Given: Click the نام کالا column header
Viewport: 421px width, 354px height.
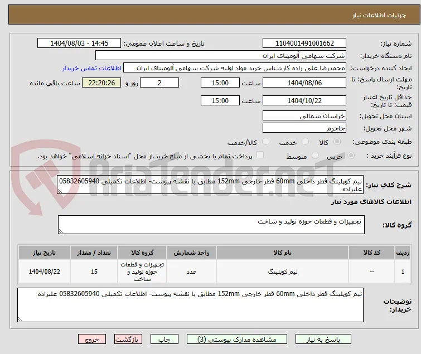Looking at the screenshot, I should [x=283, y=253].
